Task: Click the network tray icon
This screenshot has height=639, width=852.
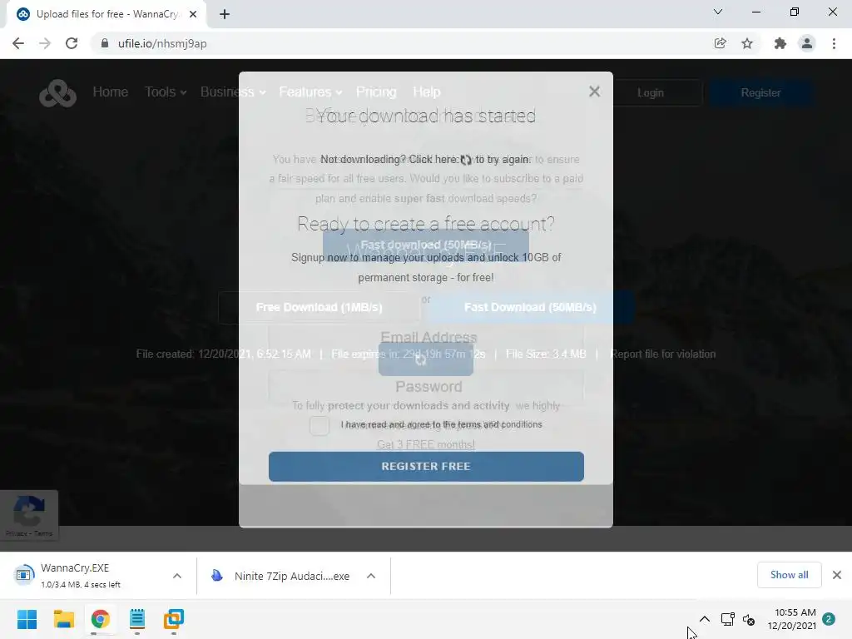Action: 727,619
